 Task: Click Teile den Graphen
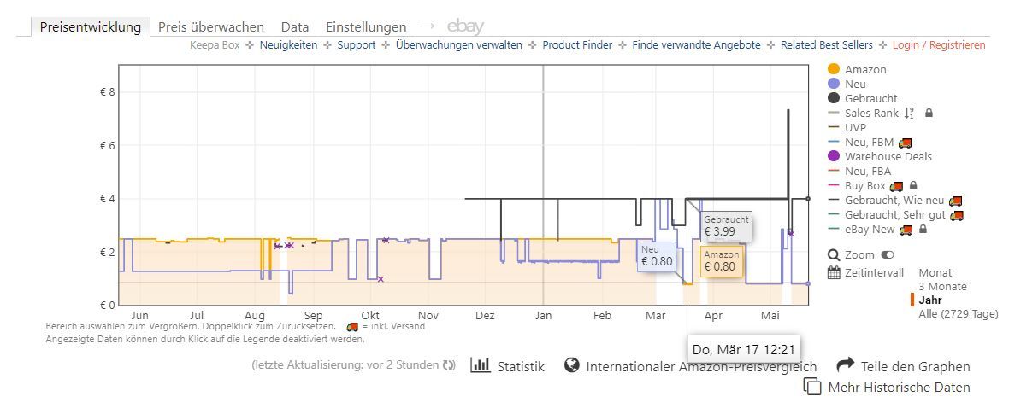pos(916,366)
